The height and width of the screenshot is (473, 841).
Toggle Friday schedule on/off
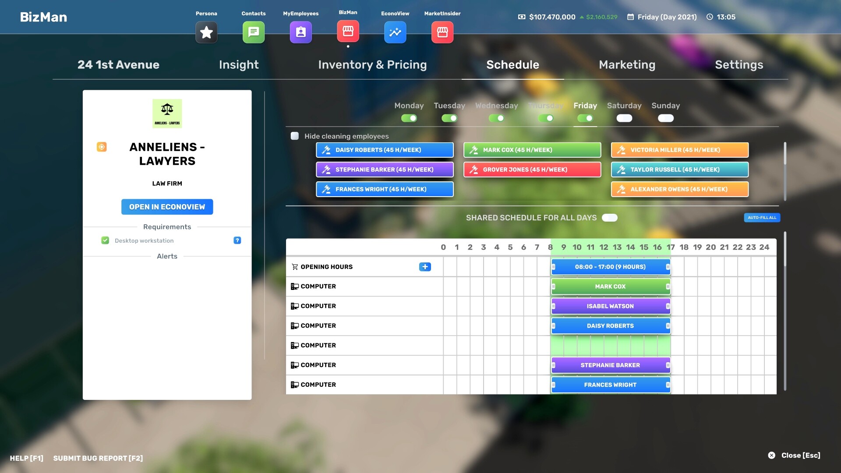tap(585, 118)
